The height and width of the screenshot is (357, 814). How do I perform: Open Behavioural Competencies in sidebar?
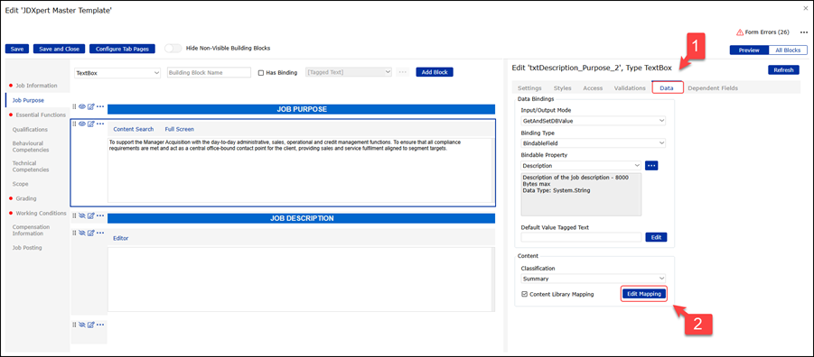pos(31,147)
